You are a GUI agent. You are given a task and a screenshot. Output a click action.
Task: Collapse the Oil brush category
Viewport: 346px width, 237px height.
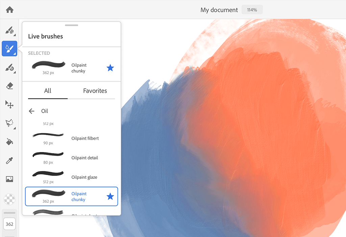[32, 111]
